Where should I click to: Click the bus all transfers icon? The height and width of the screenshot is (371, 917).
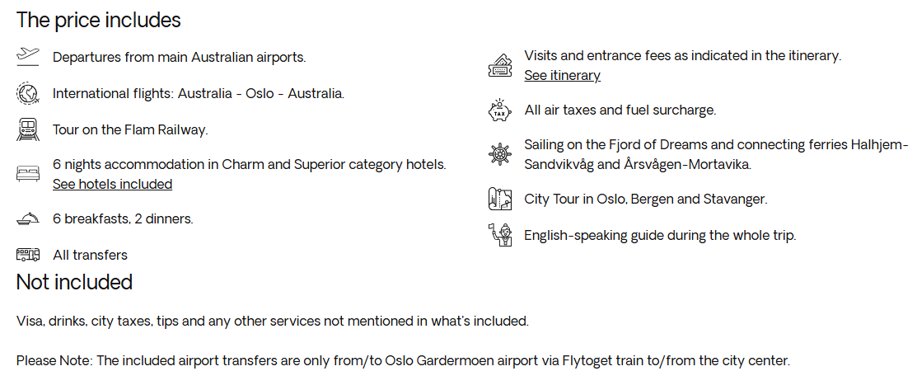point(27,255)
